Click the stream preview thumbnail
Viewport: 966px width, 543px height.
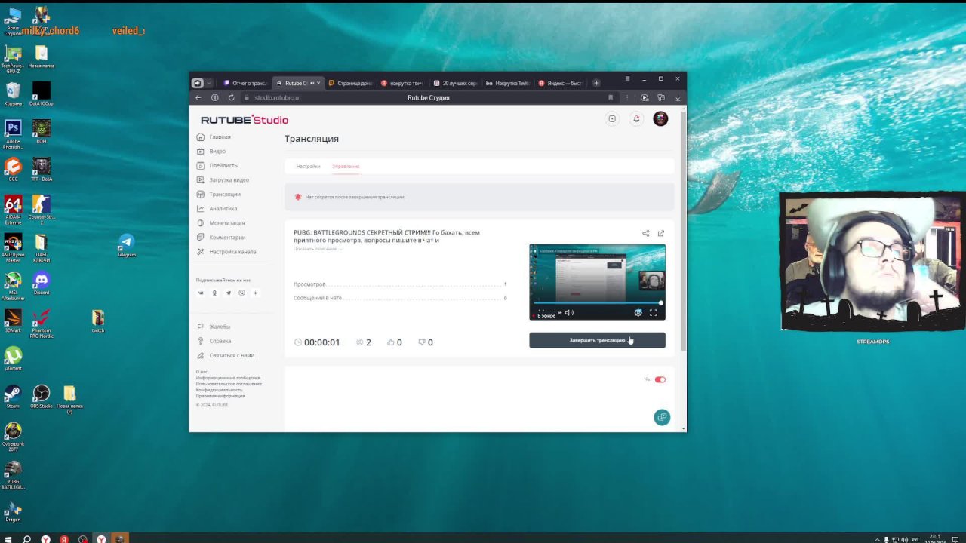tap(597, 282)
